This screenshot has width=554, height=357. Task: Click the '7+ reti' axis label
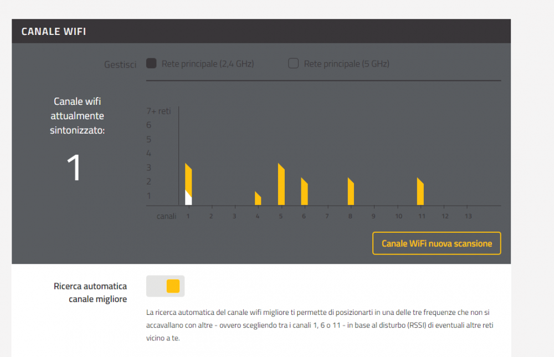(158, 111)
